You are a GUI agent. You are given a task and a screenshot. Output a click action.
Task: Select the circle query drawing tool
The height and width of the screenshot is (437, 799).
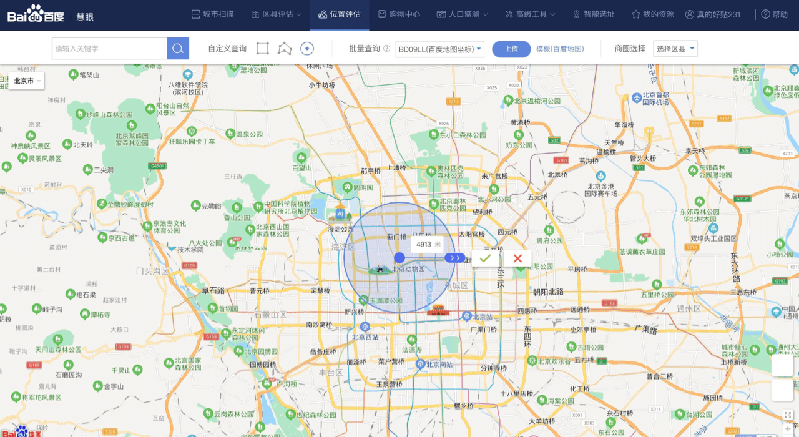(306, 49)
